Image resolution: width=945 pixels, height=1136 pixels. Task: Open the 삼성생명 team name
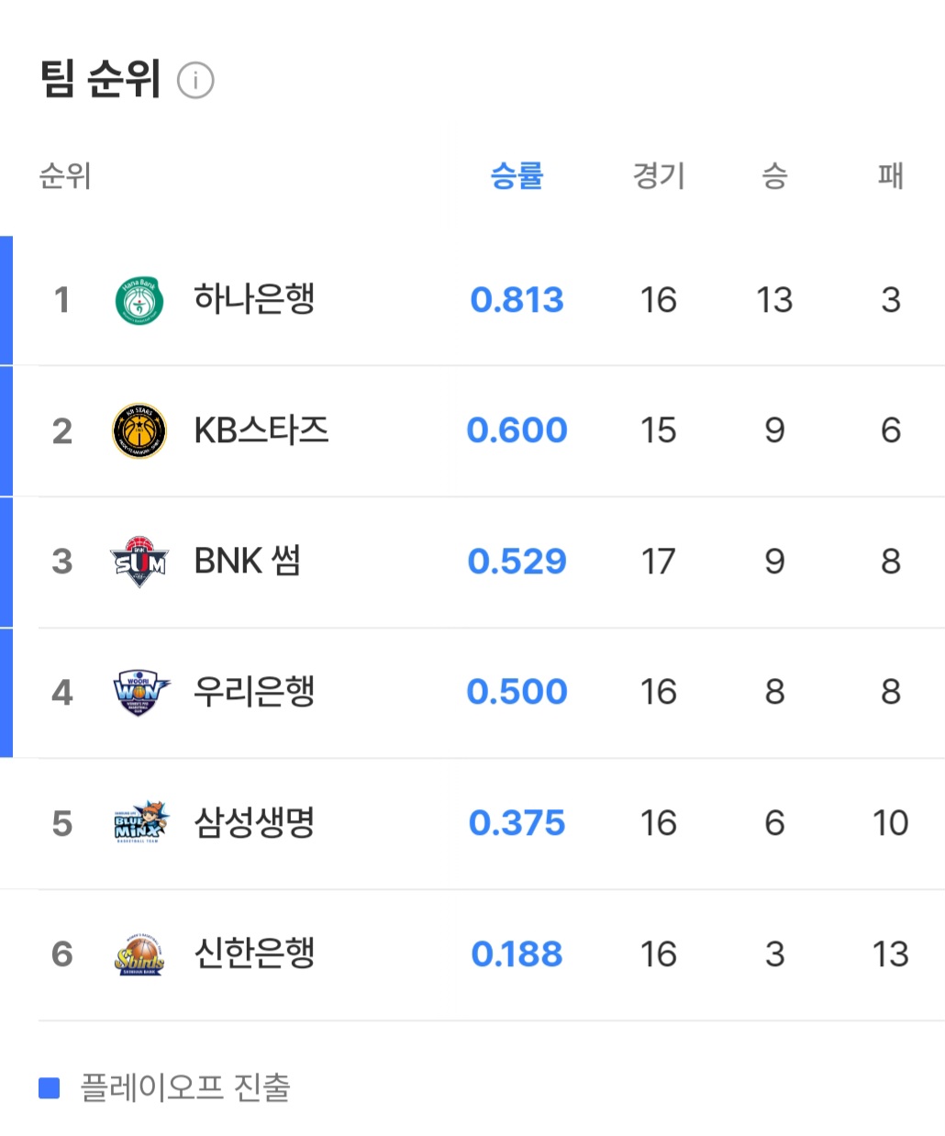tap(254, 822)
